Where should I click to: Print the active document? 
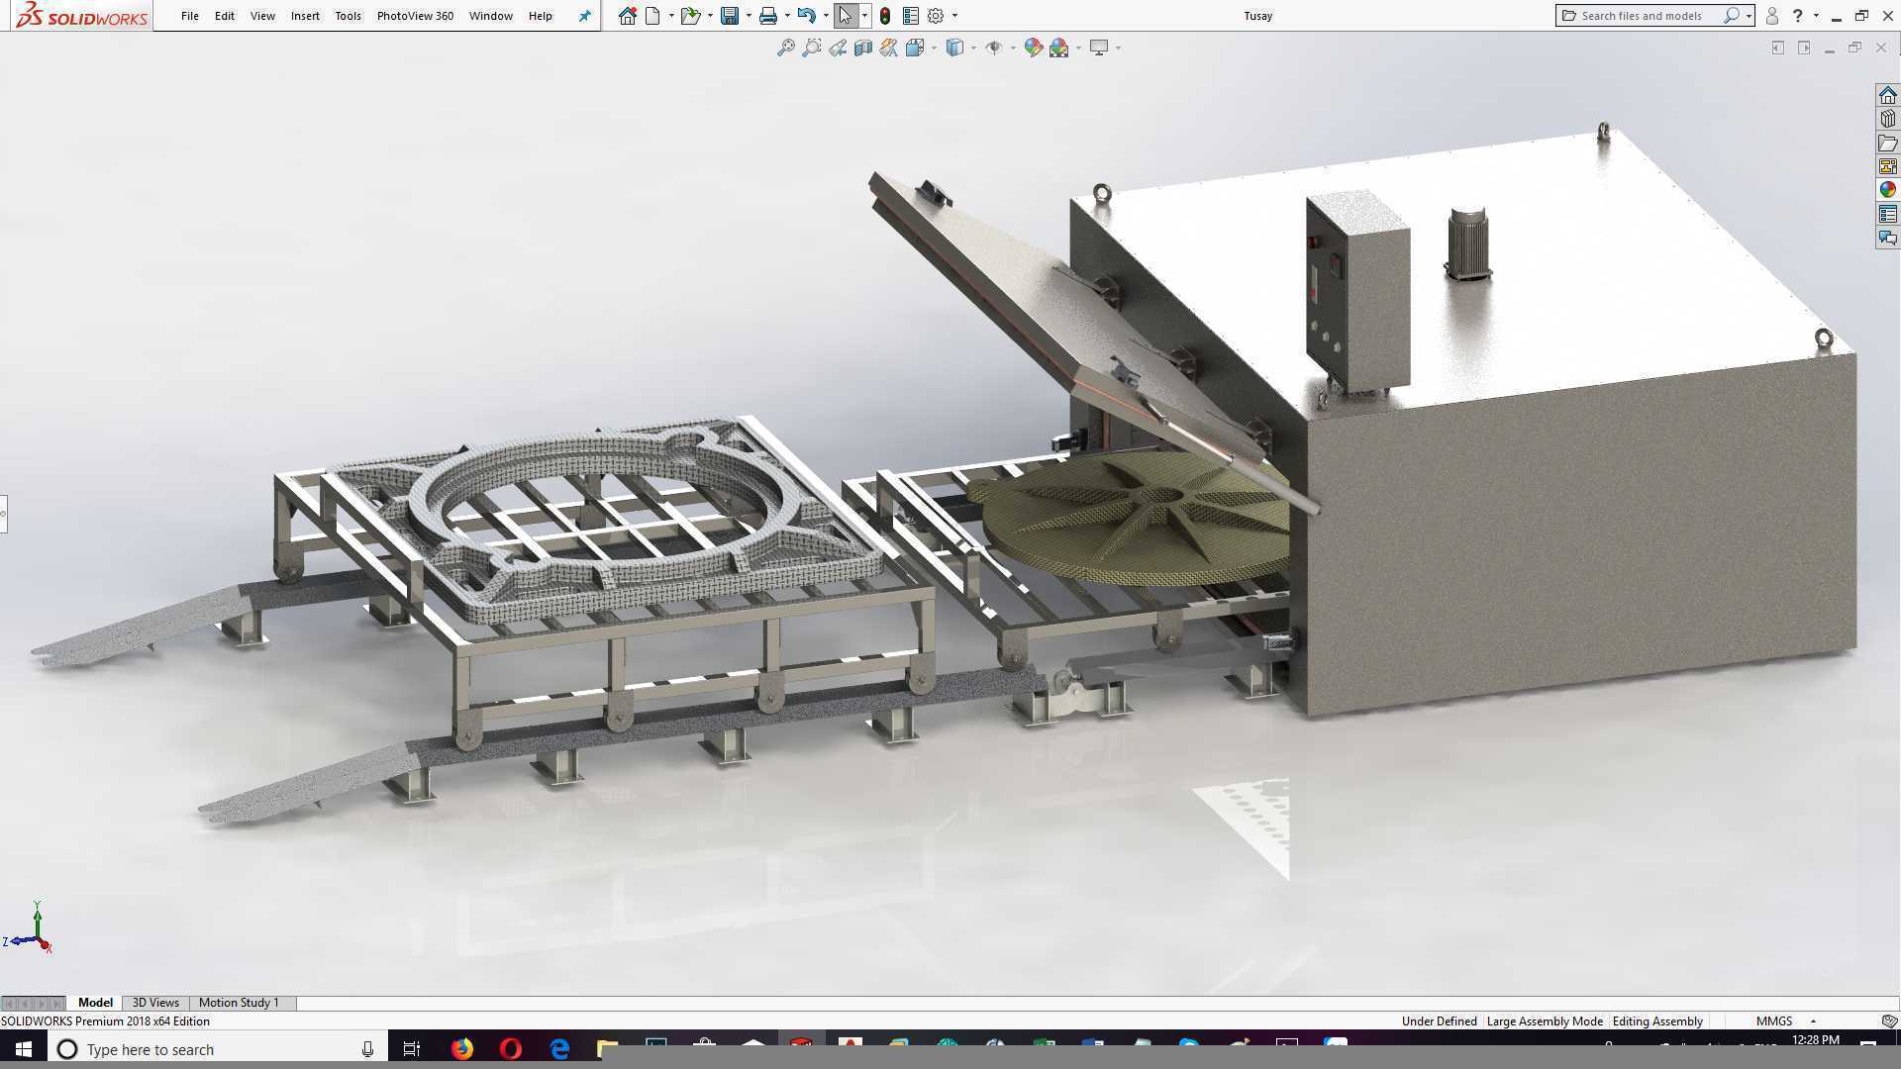(x=767, y=16)
